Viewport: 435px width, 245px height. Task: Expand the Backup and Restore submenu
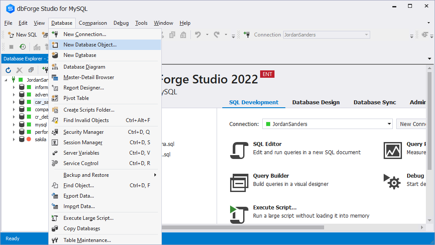(x=105, y=175)
